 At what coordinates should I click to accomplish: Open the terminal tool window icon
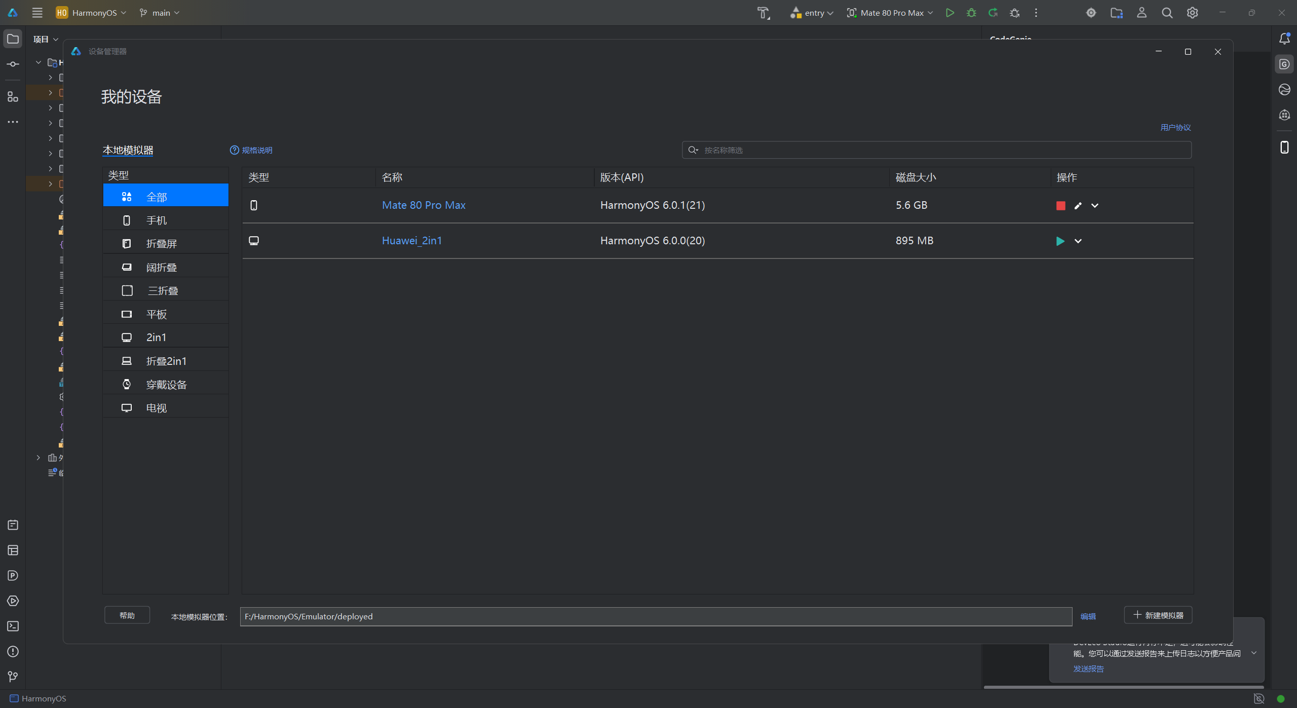(13, 626)
